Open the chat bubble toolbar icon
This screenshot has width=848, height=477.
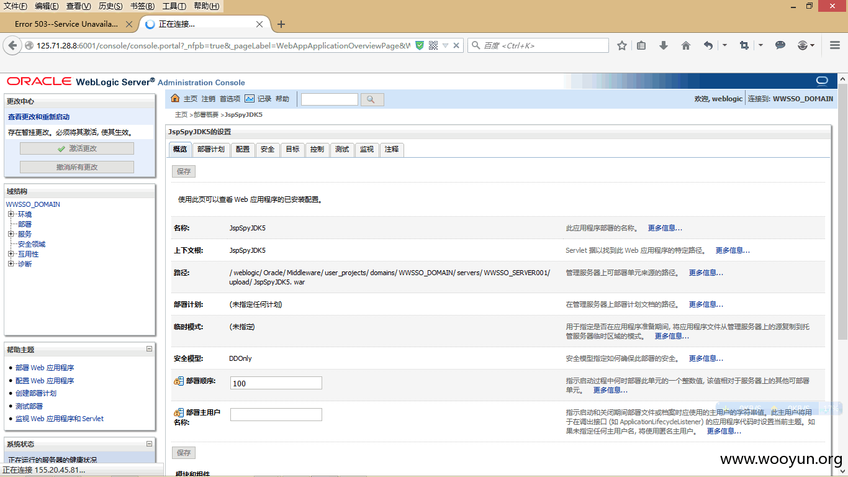click(780, 45)
